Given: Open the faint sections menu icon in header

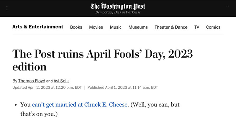Looking at the screenshot, I should [7, 8].
